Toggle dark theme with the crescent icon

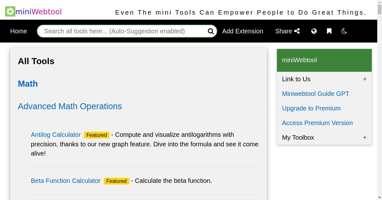pos(344,31)
